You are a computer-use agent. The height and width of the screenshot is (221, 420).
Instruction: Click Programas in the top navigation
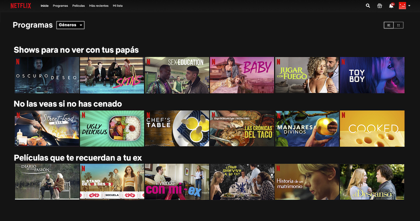60,6
